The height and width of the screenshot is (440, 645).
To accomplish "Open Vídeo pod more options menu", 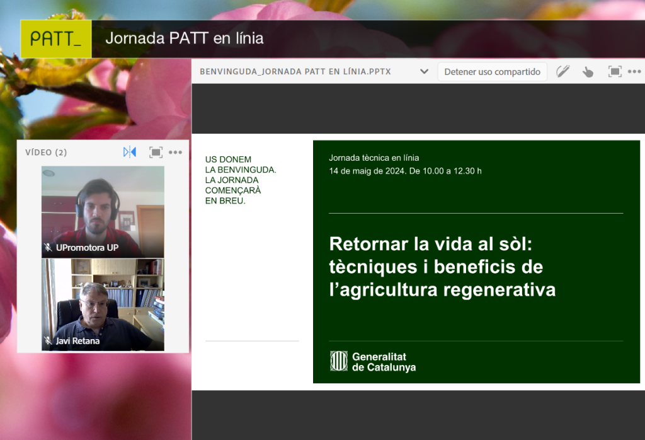I will tap(175, 153).
